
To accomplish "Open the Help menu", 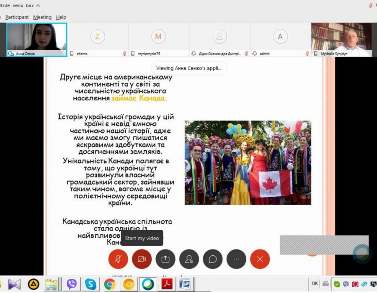I will 61,17.
